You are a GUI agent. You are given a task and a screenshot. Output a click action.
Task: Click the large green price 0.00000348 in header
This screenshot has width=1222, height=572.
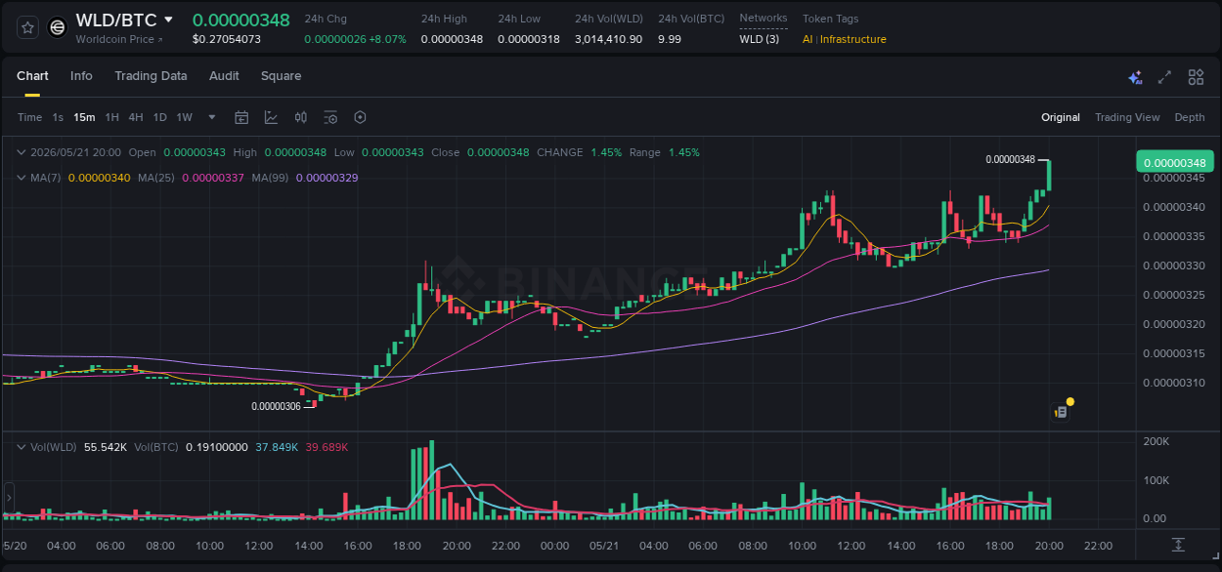coord(240,20)
